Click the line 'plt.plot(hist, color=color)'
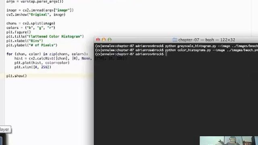258x145 pixels. point(42,63)
